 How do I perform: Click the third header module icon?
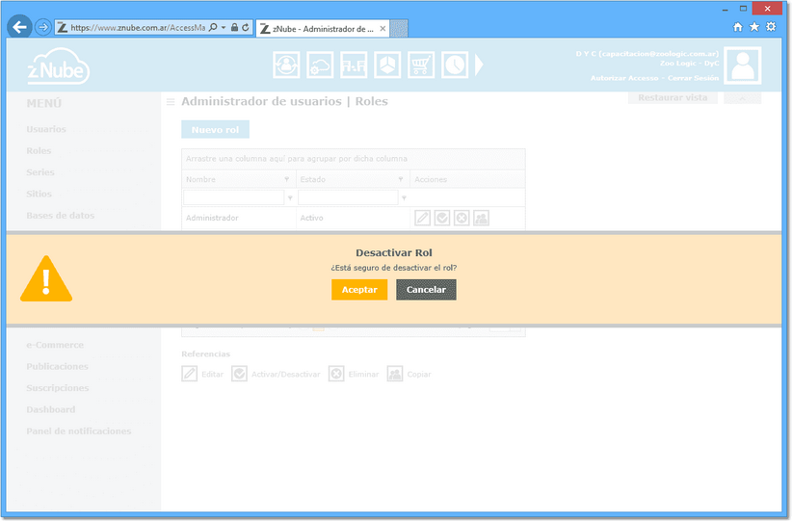coord(354,65)
